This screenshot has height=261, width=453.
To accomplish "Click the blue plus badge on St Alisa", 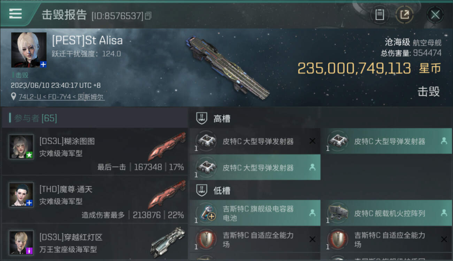I will tap(43, 64).
